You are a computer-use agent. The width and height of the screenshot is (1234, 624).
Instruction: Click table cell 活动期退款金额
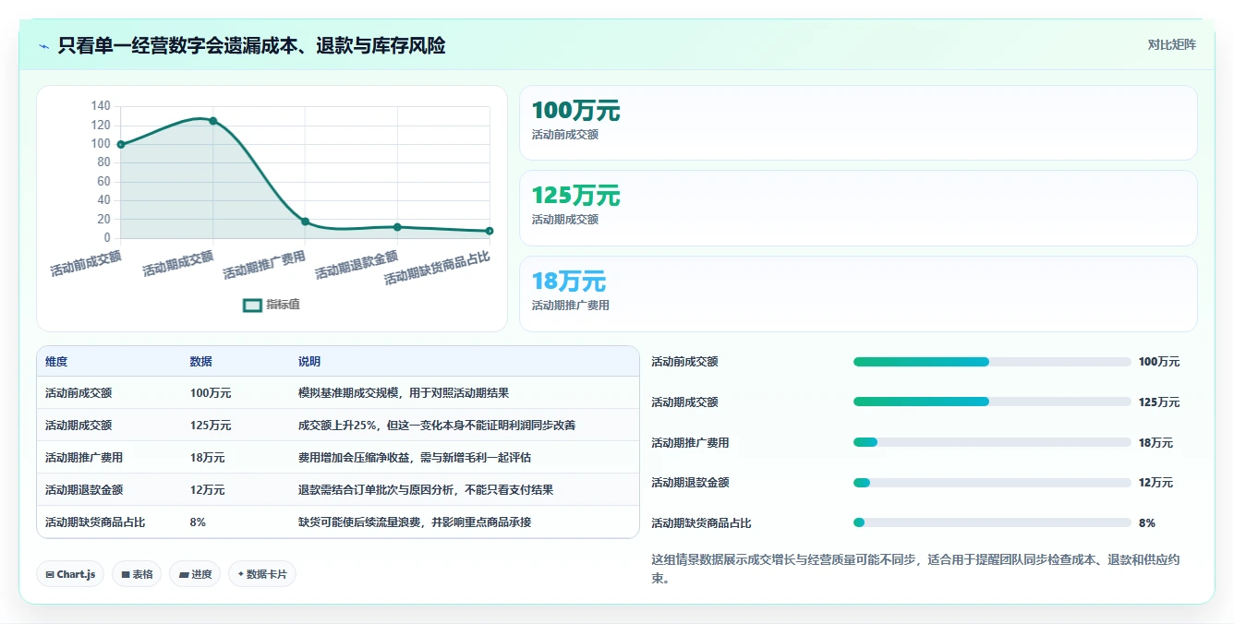click(x=84, y=489)
